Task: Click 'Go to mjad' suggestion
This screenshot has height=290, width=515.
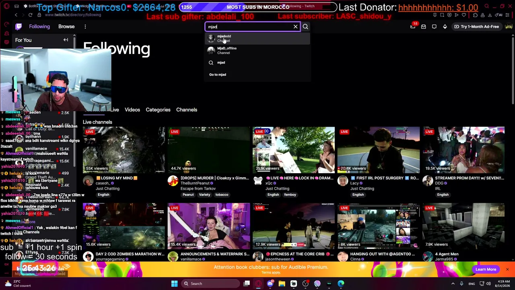Action: coord(218,75)
